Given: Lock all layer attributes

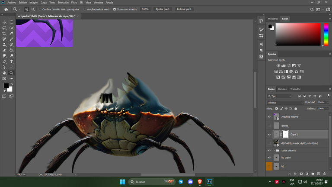Looking at the screenshot, I should 296,109.
